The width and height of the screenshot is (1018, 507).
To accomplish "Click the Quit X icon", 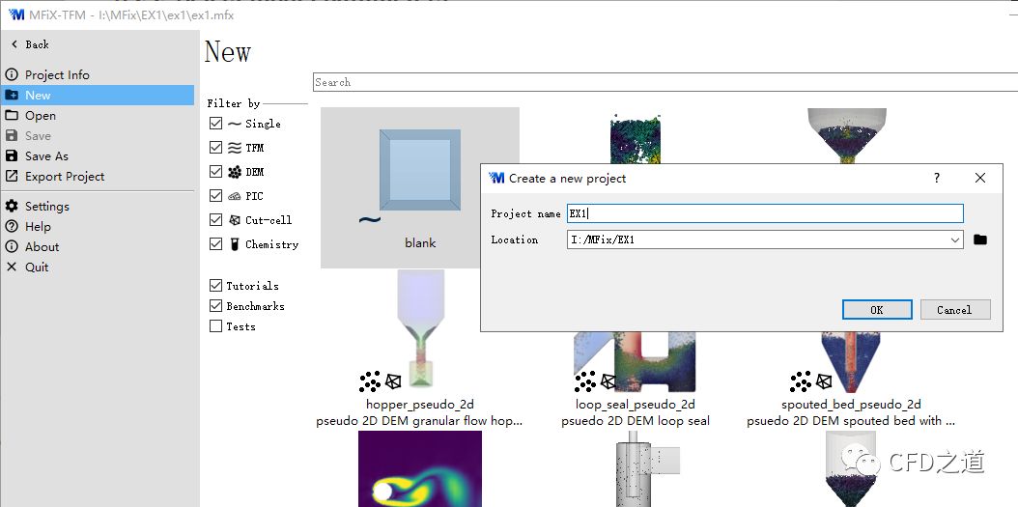I will click(12, 267).
